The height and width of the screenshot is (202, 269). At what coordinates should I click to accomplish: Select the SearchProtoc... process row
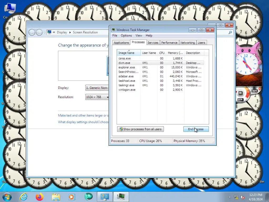(161, 72)
